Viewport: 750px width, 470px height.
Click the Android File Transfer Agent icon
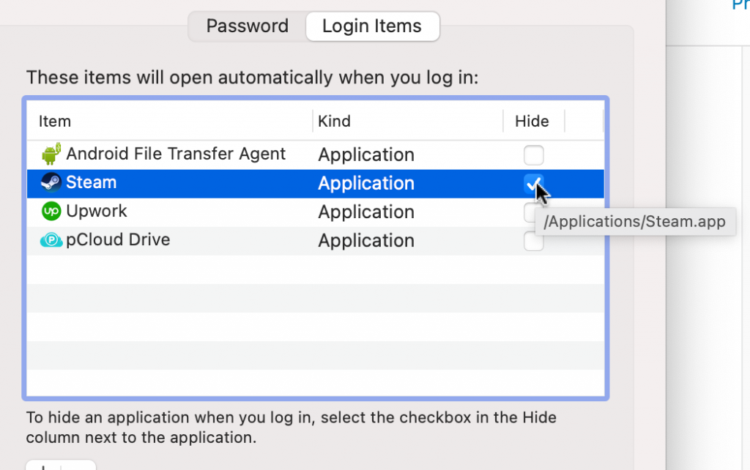(51, 154)
